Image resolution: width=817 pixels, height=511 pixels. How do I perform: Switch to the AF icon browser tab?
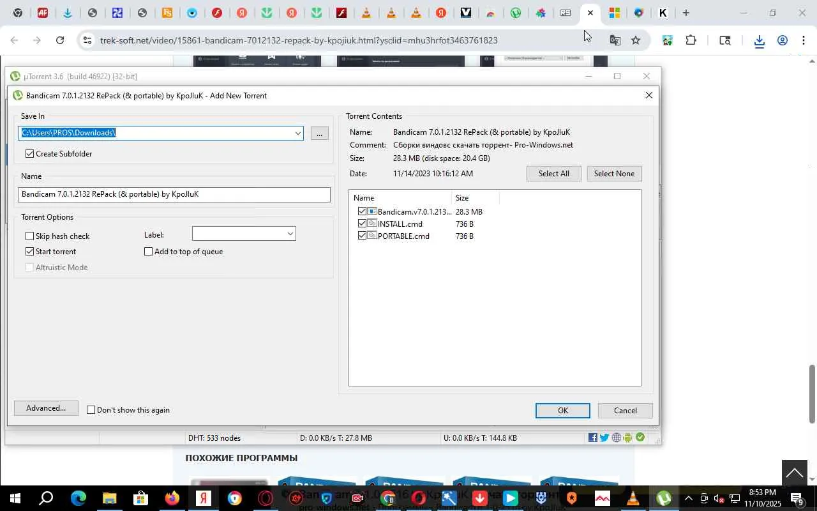pyautogui.click(x=42, y=13)
